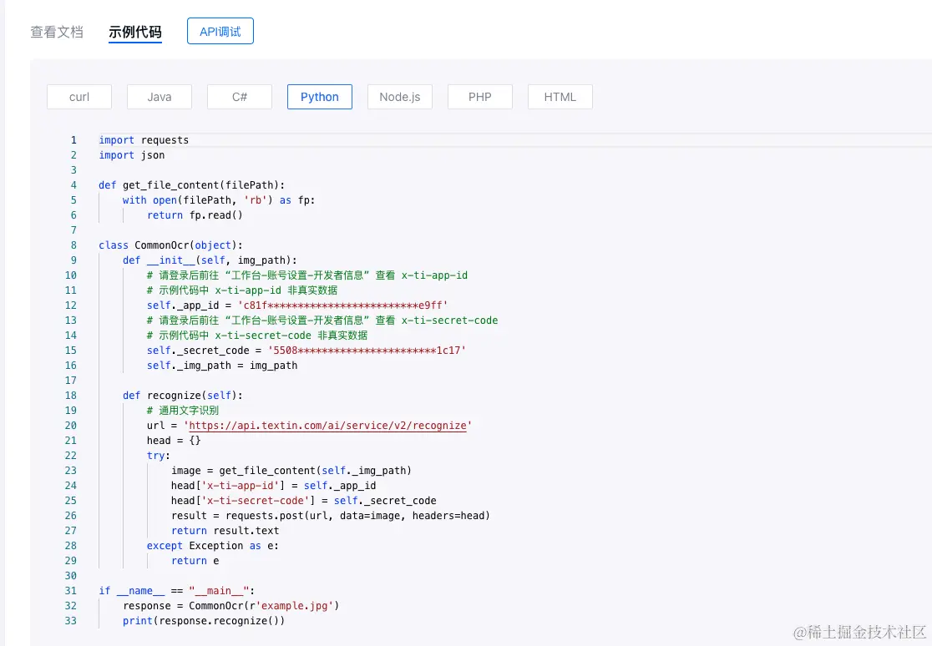
Task: Click the 'class CommonOcr(object):' line
Action: (171, 245)
